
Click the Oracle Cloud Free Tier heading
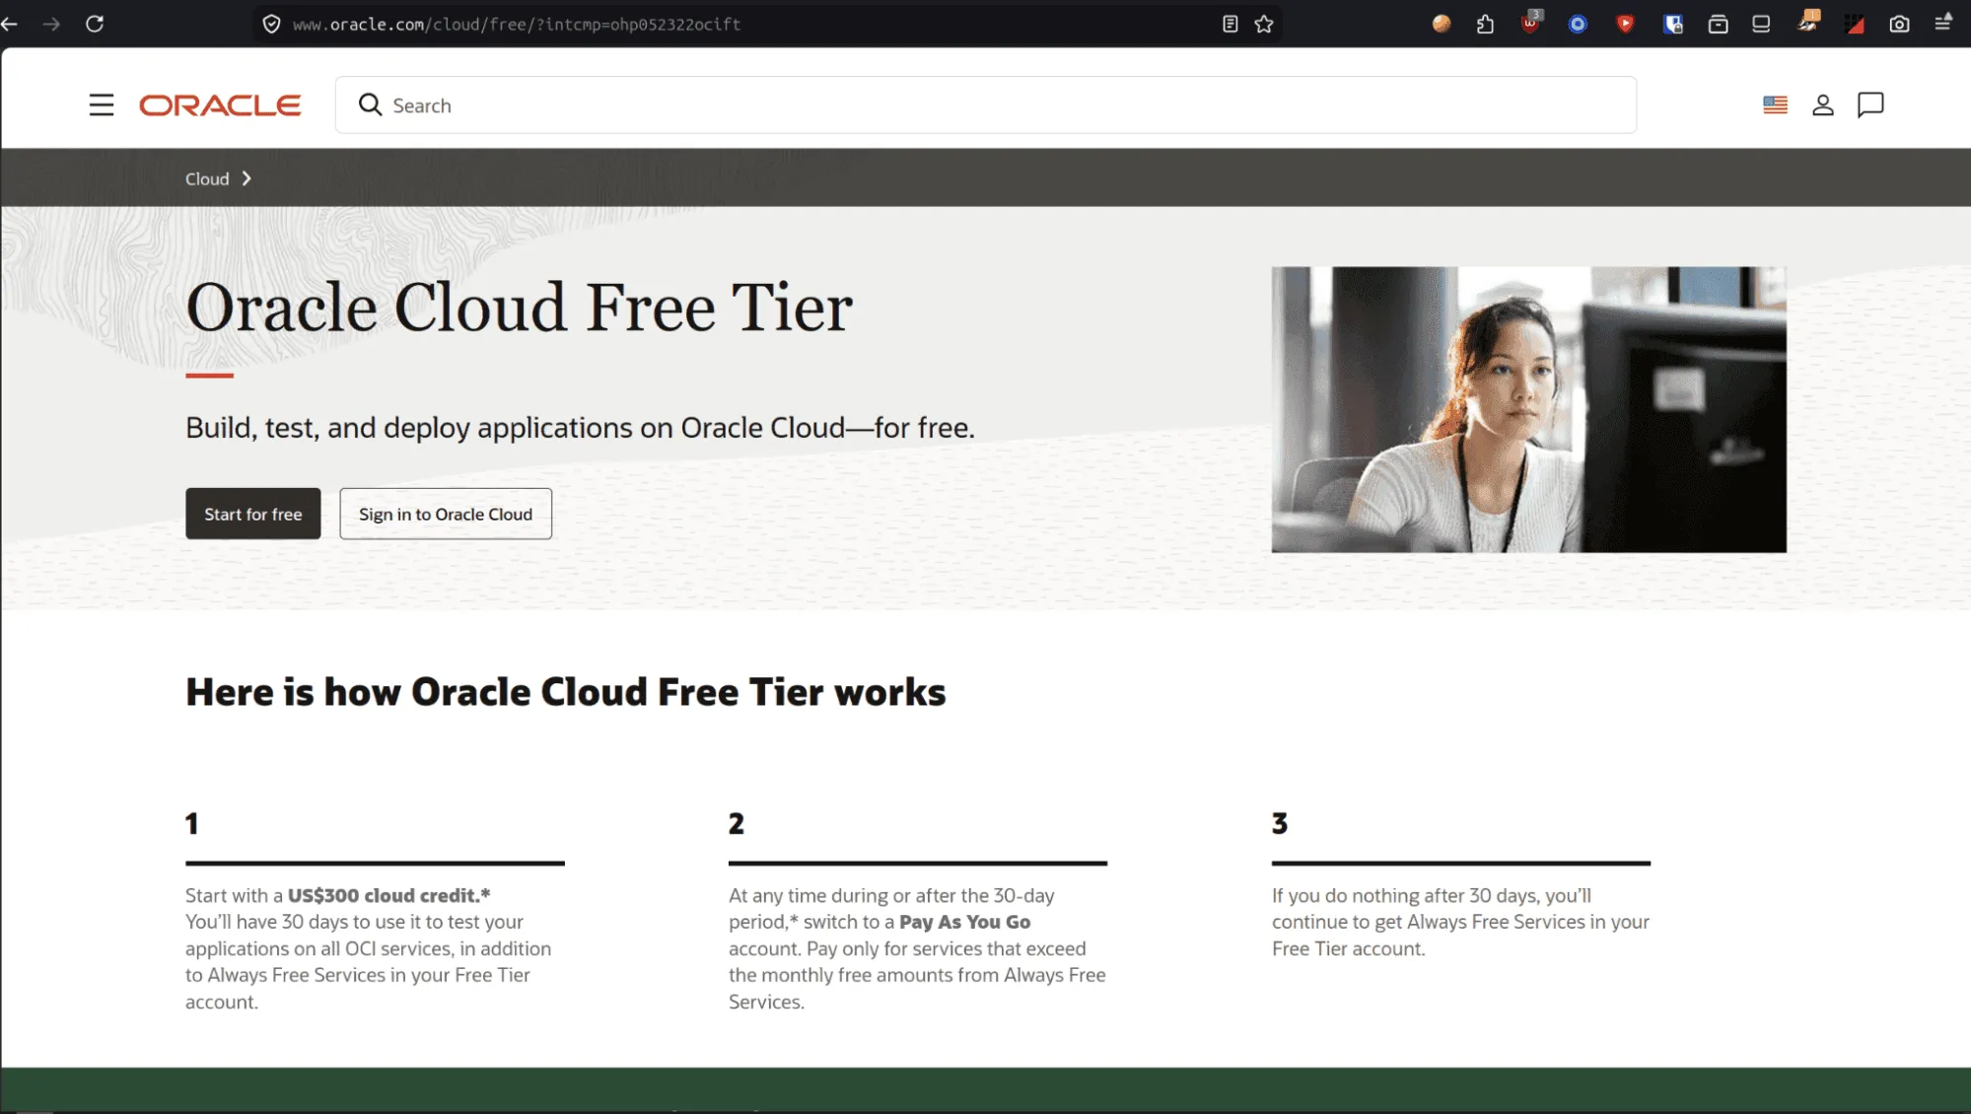pos(519,308)
